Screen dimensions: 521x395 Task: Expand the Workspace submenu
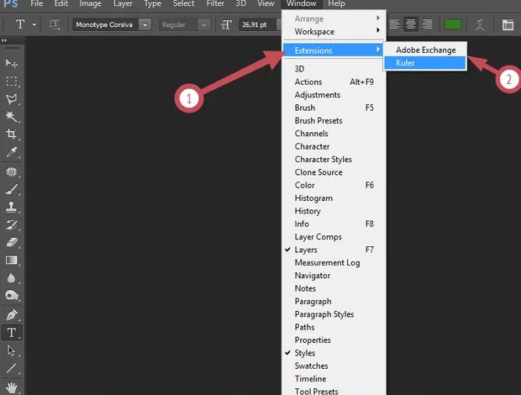pyautogui.click(x=334, y=32)
